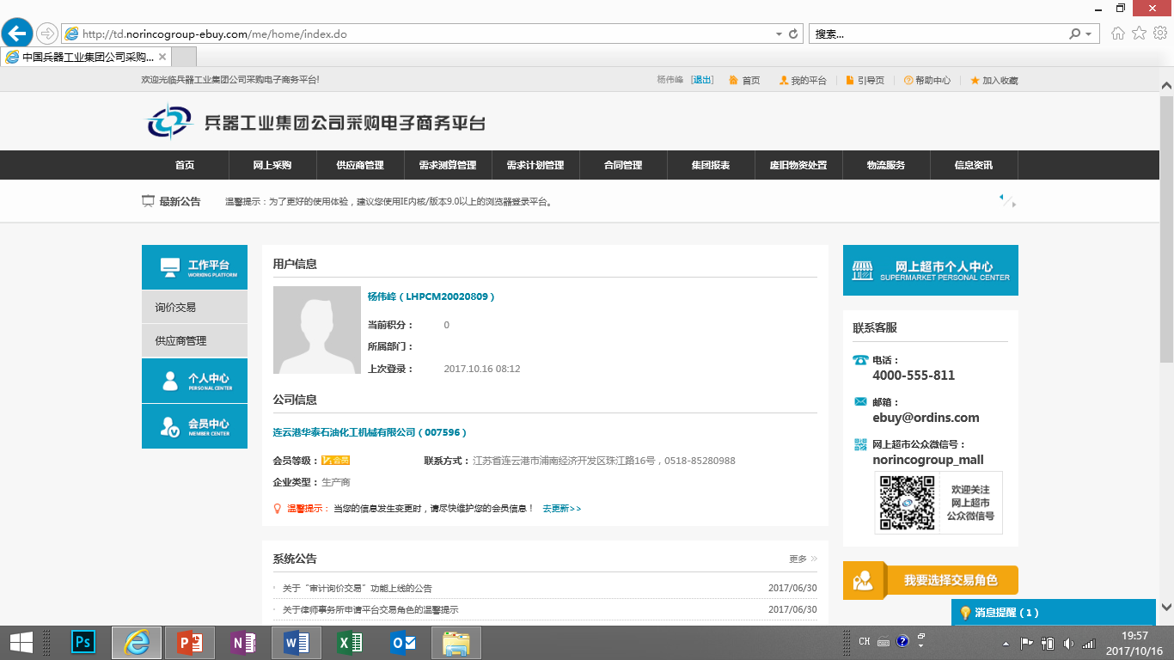The image size is (1174, 660).
Task: Open 信息资讯 navigation menu
Action: [974, 165]
